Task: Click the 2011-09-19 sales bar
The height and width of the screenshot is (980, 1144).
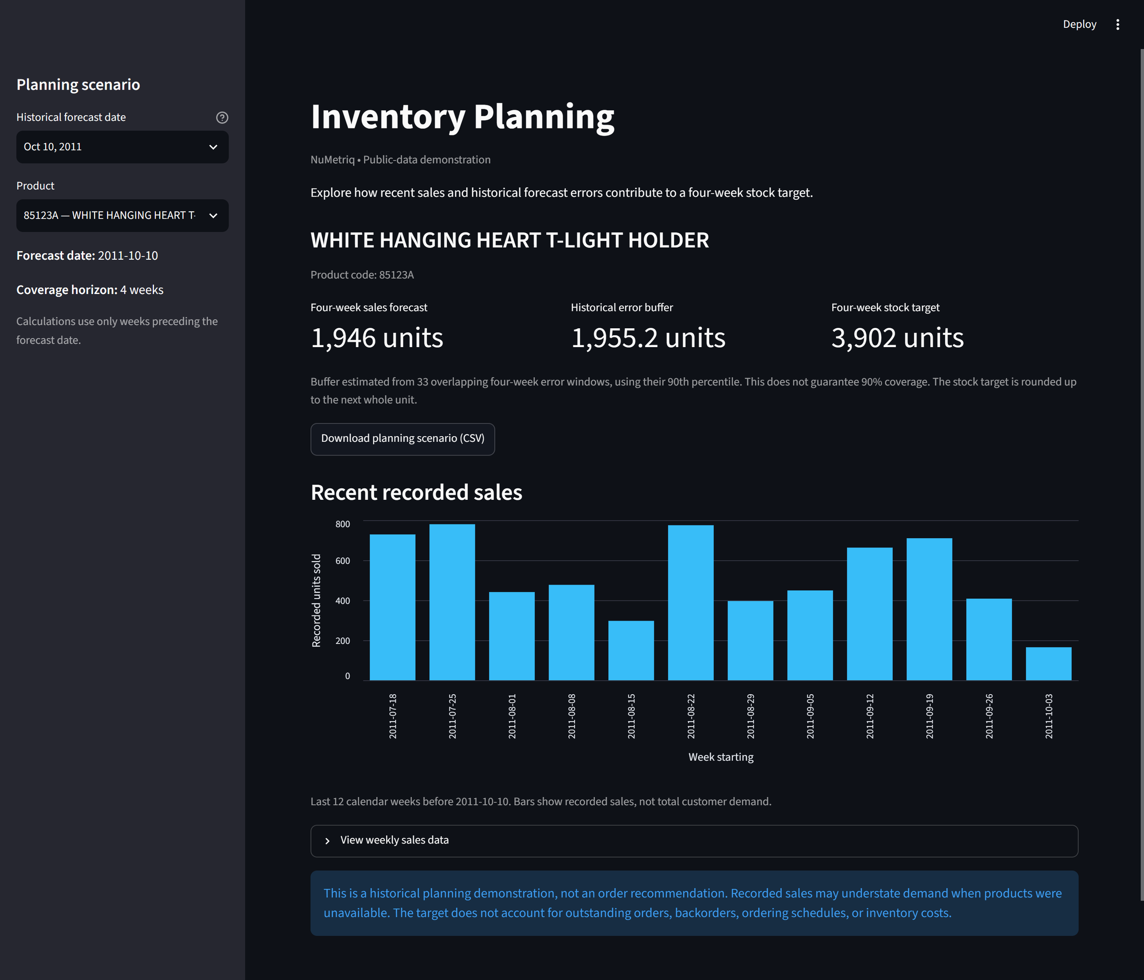Action: click(929, 609)
